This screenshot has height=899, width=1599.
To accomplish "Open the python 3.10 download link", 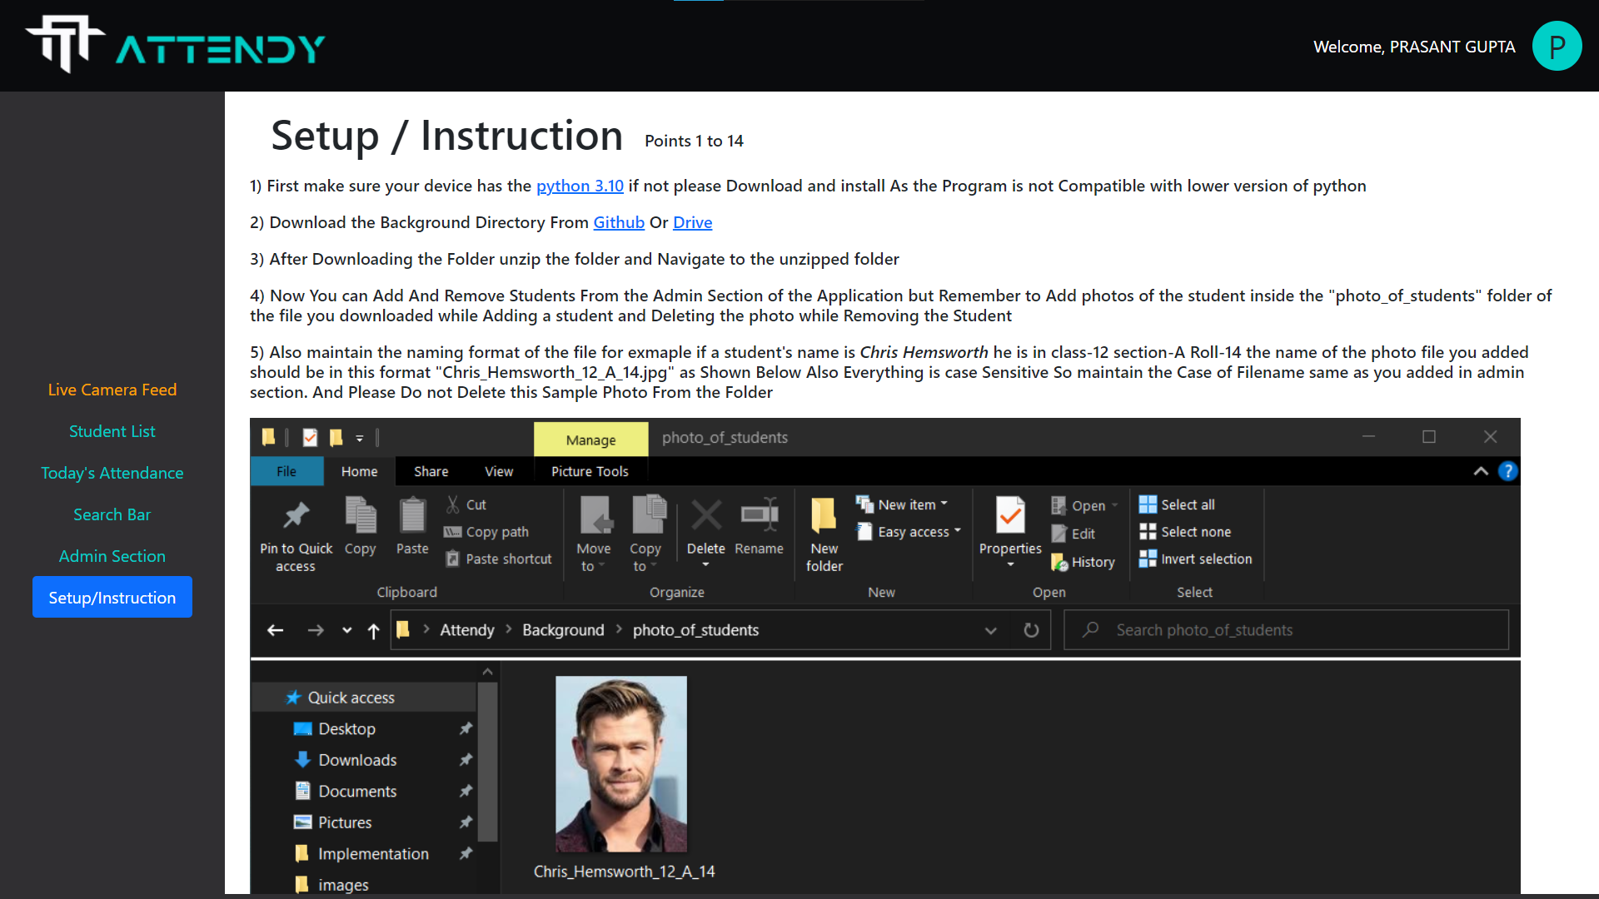I will 580,186.
